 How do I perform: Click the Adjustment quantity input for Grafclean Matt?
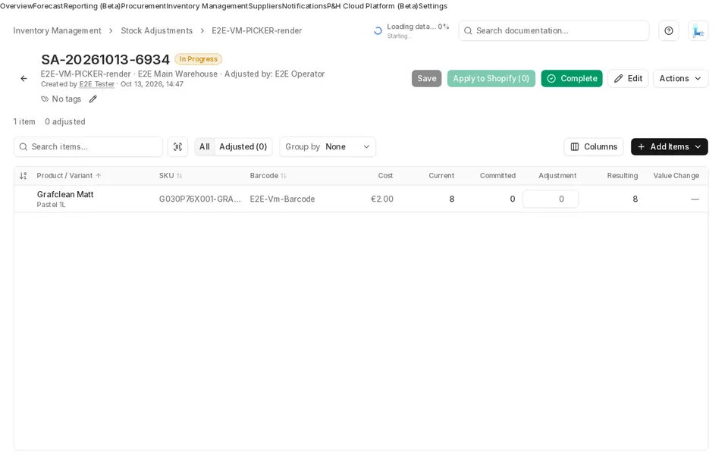[x=551, y=199]
